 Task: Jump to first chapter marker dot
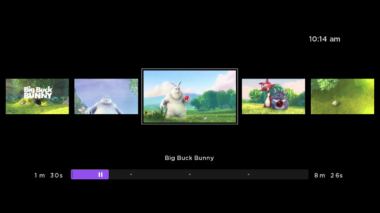click(x=131, y=175)
